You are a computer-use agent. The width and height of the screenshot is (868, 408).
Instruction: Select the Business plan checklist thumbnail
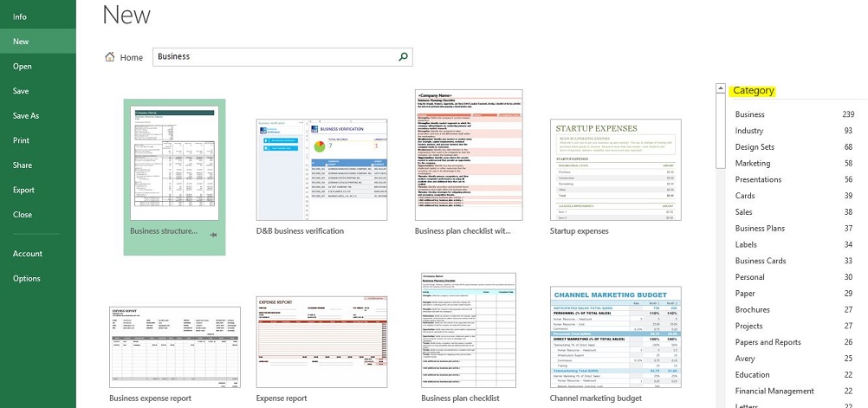pyautogui.click(x=469, y=330)
